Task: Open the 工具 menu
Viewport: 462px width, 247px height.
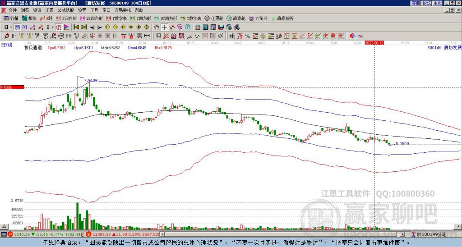Action: tap(94, 10)
